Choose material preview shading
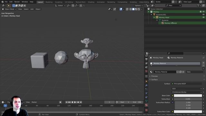Image resolution: width=206 pixels, height=116 pixels. (136, 9)
